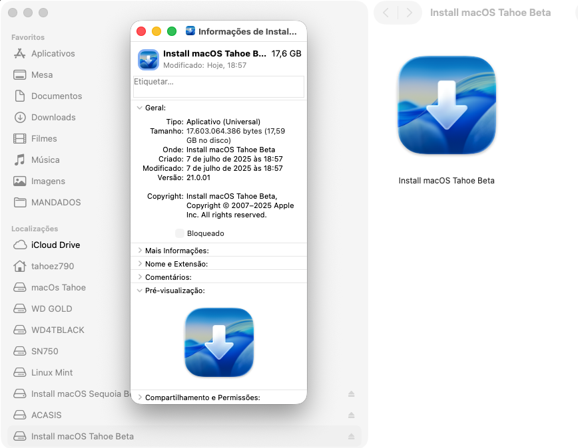Click Modificado: Hoje, 18:57 header text
The width and height of the screenshot is (578, 448).
click(205, 65)
